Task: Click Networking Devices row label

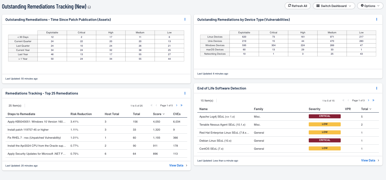Action: pyautogui.click(x=215, y=54)
